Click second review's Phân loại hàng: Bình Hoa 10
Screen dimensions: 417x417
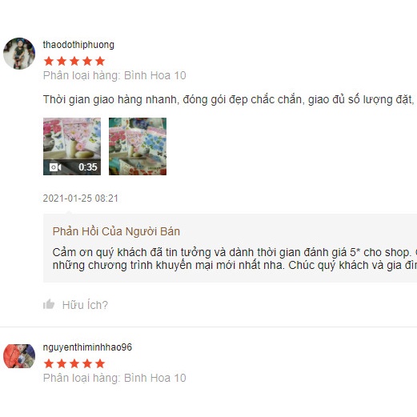114,378
